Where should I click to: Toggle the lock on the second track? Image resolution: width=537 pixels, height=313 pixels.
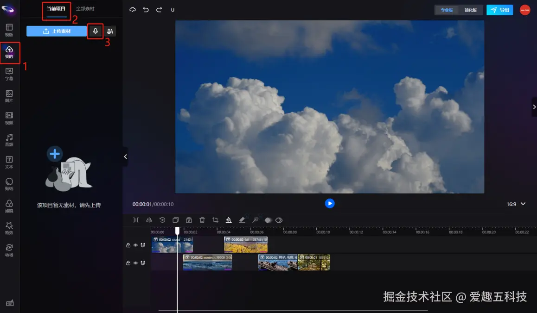(128, 263)
